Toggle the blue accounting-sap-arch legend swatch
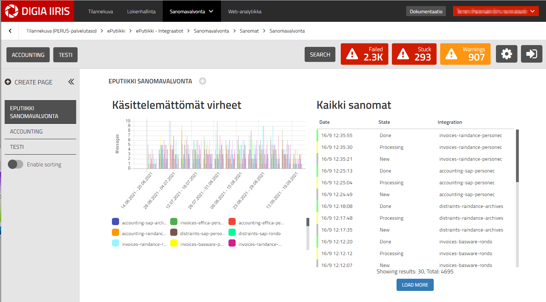This screenshot has width=546, height=302. (x=115, y=222)
